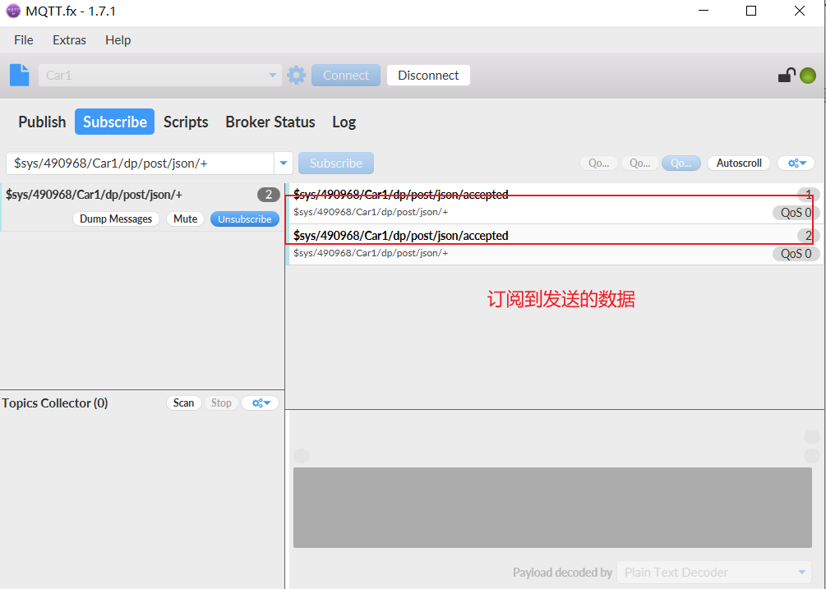Click the green connection status indicator
The width and height of the screenshot is (826, 589).
pyautogui.click(x=808, y=76)
